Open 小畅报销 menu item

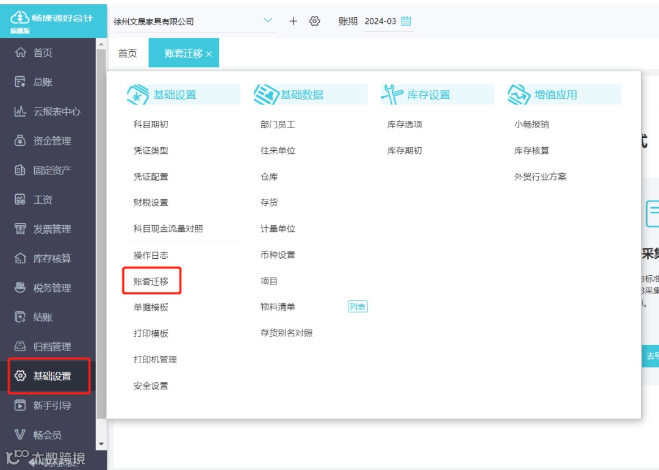pos(531,125)
